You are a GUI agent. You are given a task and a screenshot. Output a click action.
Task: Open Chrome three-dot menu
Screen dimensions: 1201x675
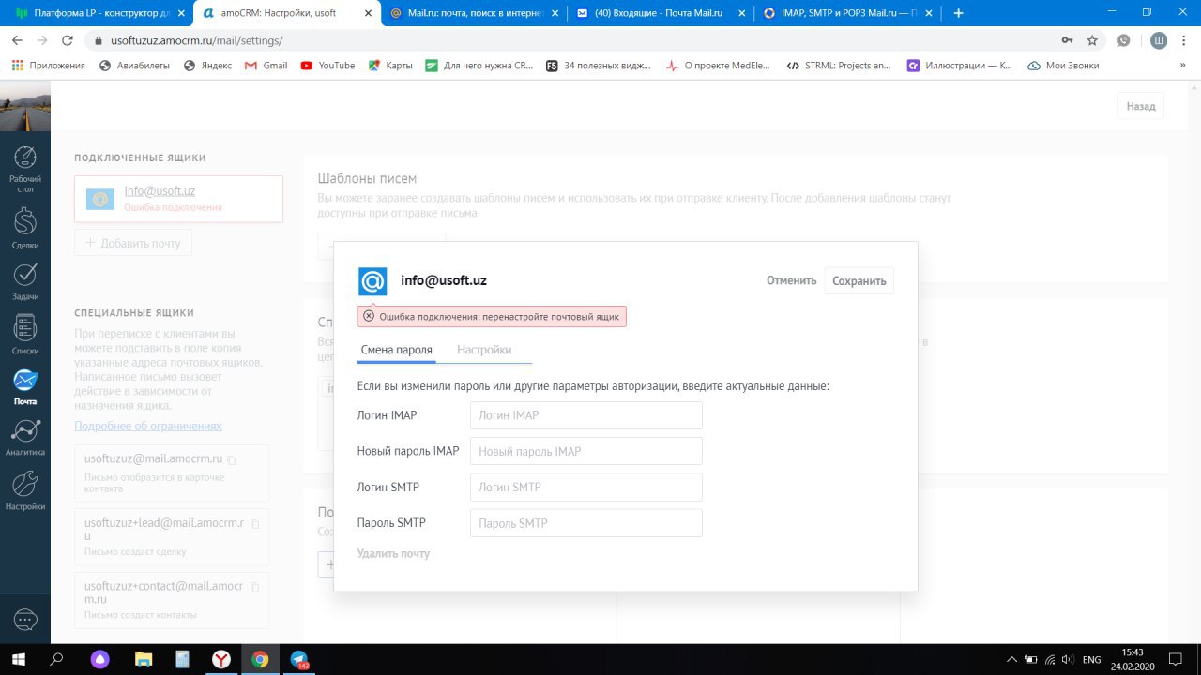click(1184, 41)
